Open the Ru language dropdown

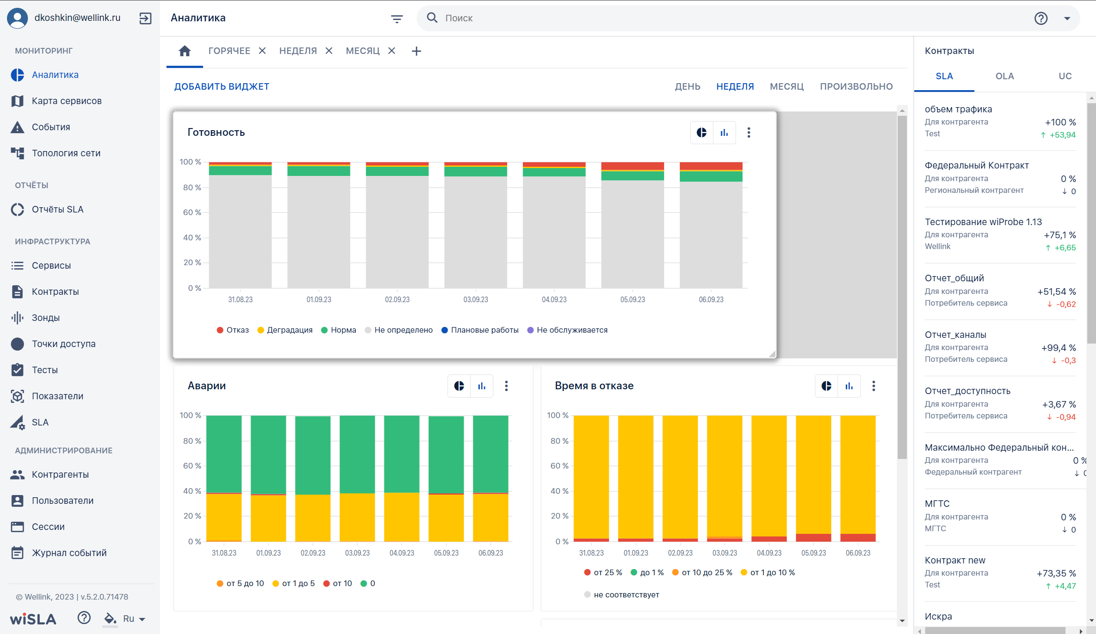(134, 618)
